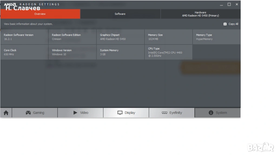
Task: Go to the Home icon
Action: [x=6, y=113]
